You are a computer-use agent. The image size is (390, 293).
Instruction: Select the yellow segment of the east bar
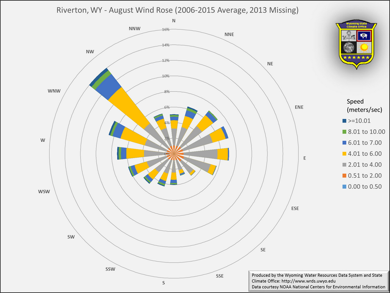pyautogui.click(x=223, y=154)
